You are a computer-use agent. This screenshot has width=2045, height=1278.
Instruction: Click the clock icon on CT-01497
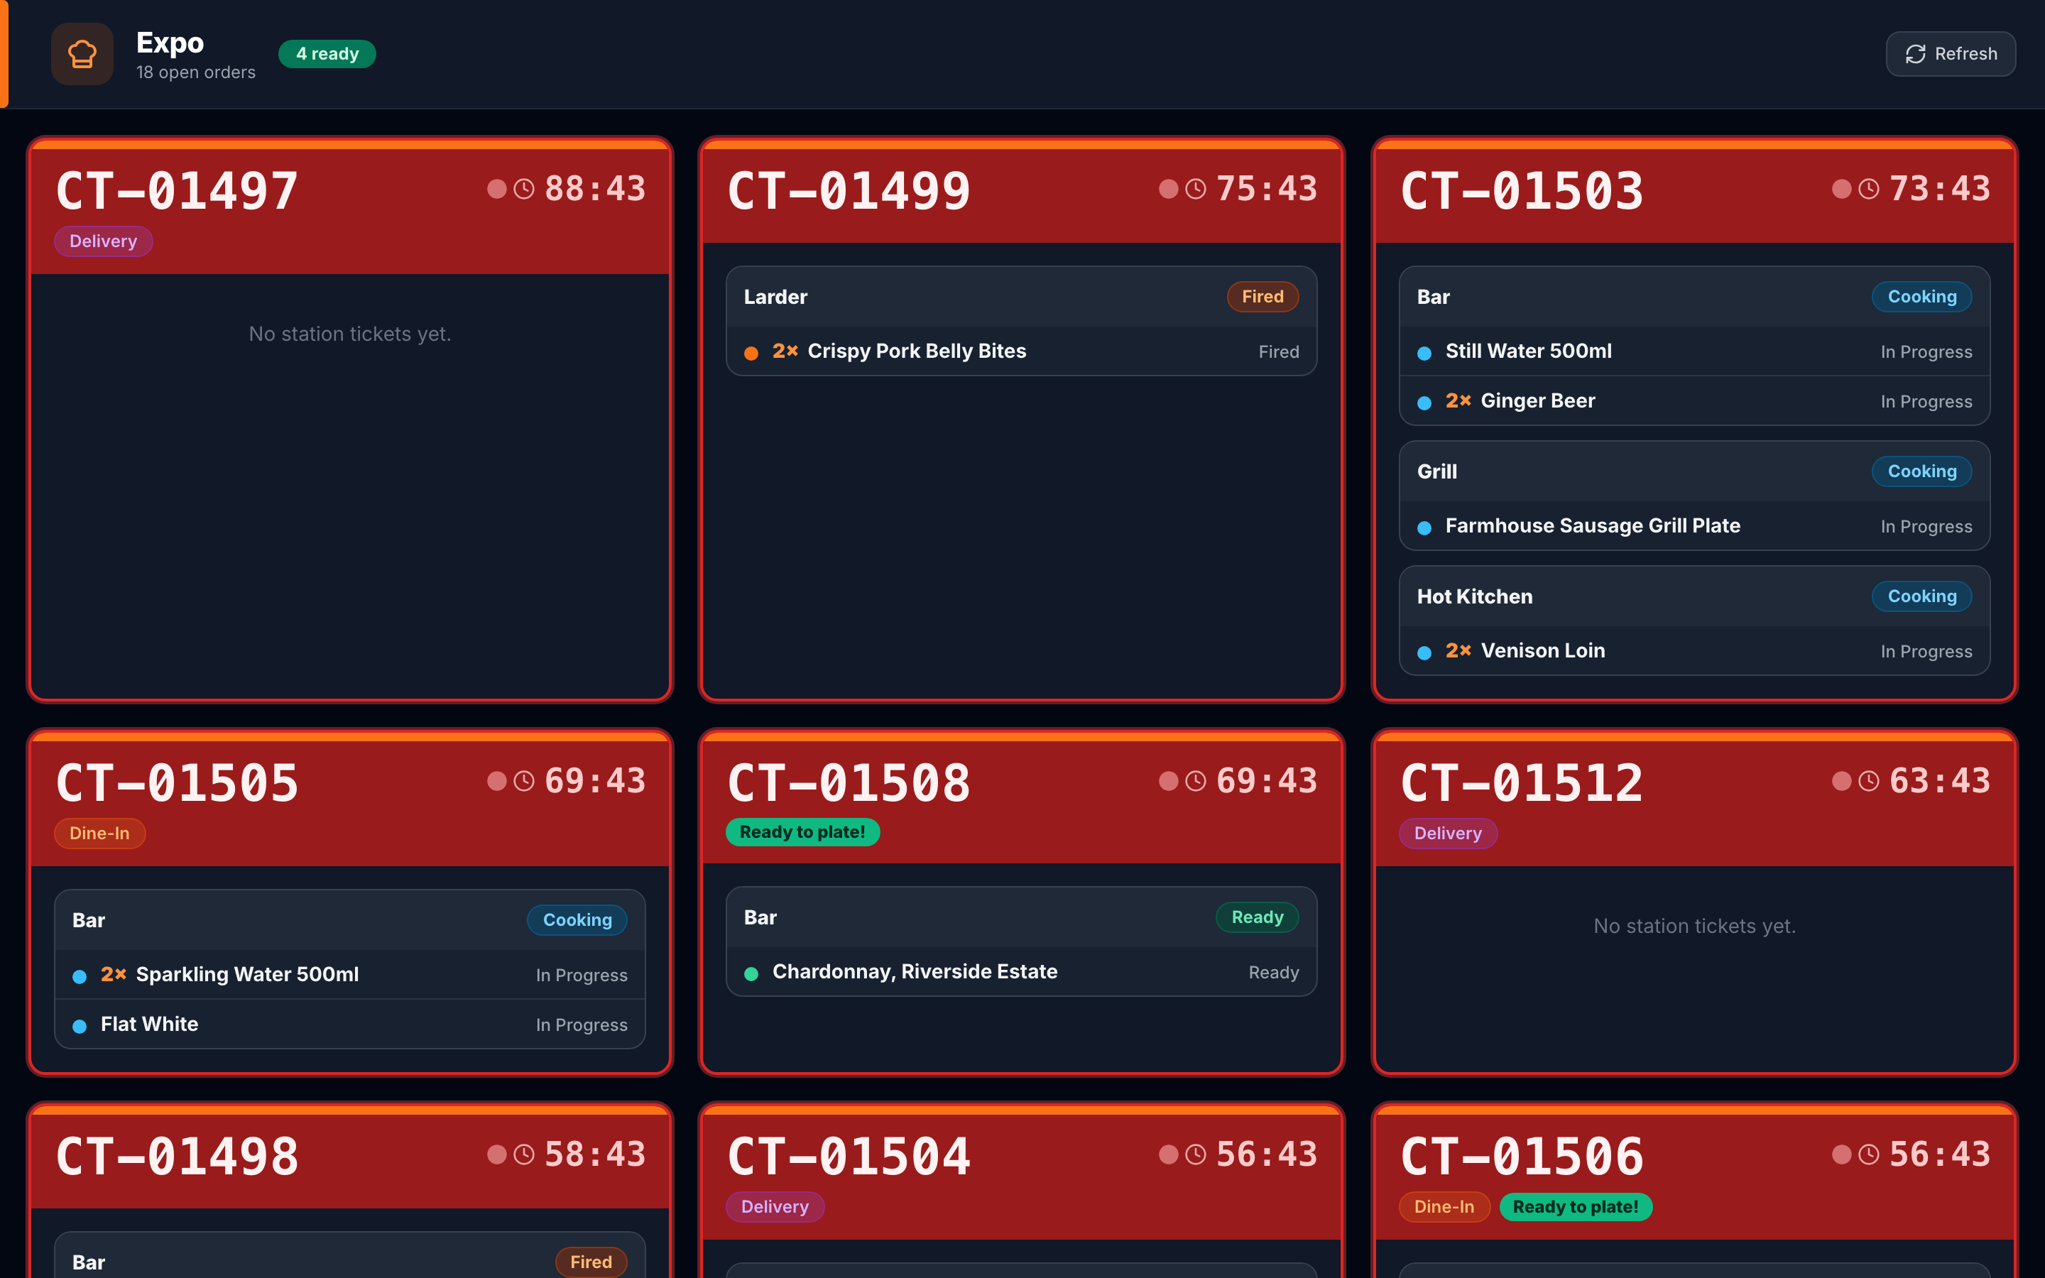click(x=524, y=188)
